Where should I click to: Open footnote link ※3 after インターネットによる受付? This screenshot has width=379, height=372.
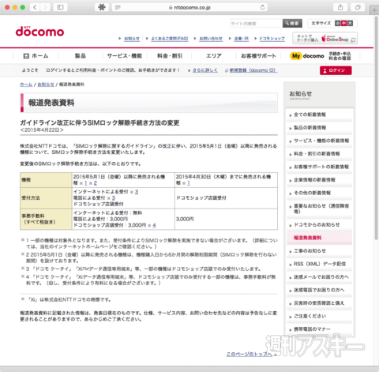click(x=137, y=192)
